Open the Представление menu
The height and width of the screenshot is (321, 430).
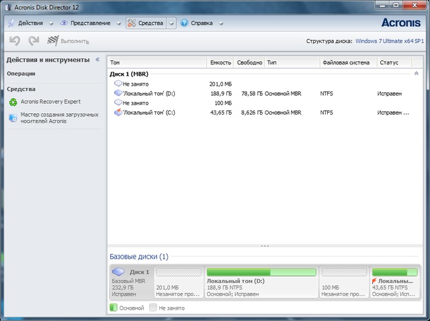(87, 23)
